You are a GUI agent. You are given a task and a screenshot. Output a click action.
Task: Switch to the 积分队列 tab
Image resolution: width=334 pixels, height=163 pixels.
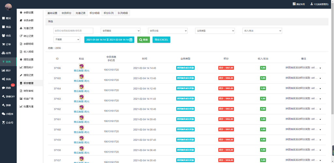tap(109, 13)
